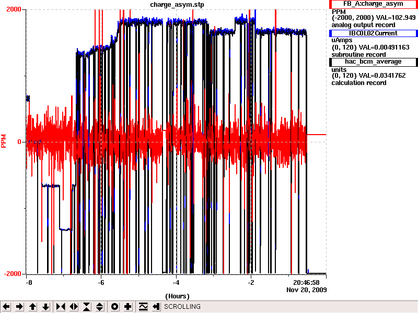The width and height of the screenshot is (418, 313).
Task: Click the (Hours) x-axis label
Action: (177, 296)
